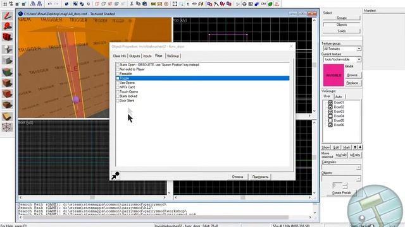Select the Magnify tool with red sphere

pos(7,26)
